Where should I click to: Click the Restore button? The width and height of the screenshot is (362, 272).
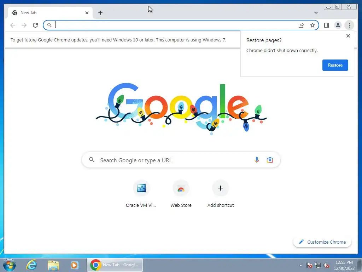click(335, 65)
